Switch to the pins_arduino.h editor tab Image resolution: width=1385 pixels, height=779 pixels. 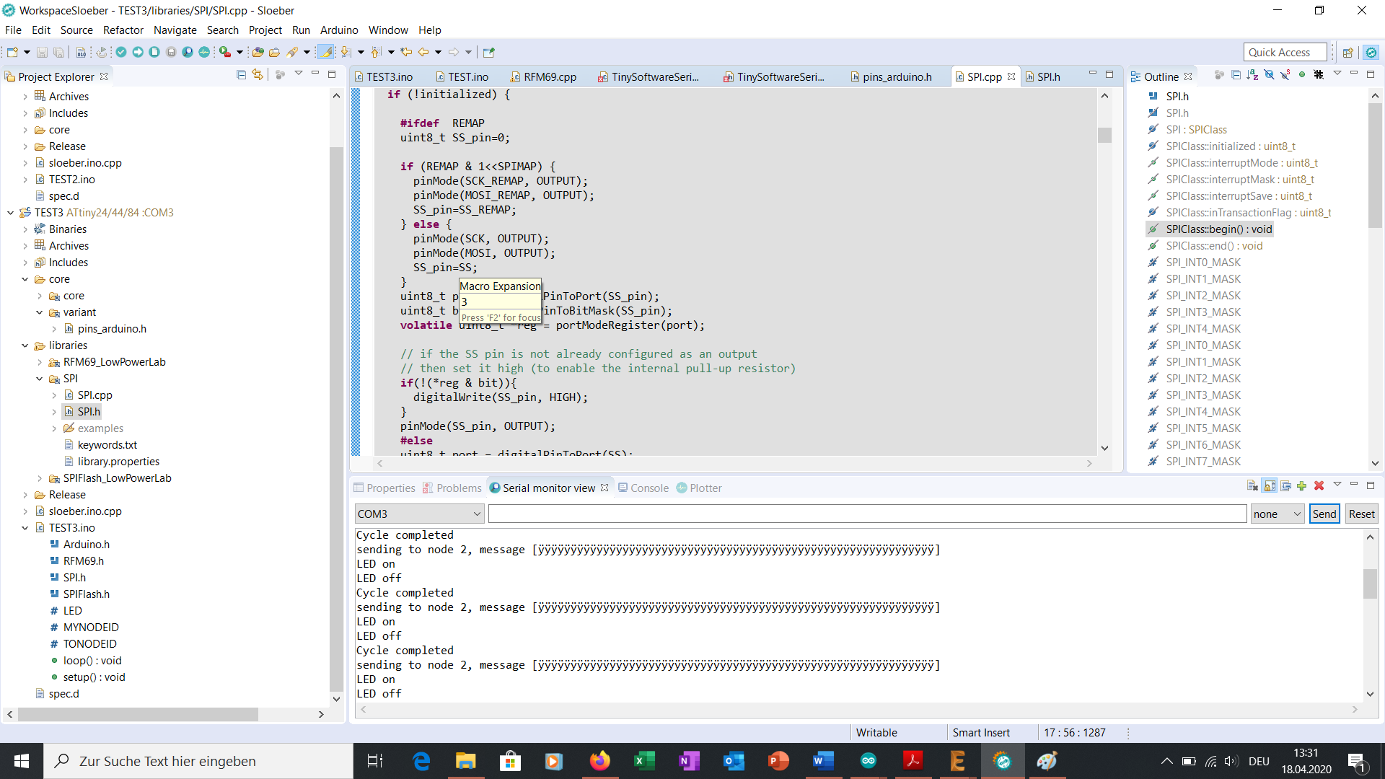coord(891,76)
